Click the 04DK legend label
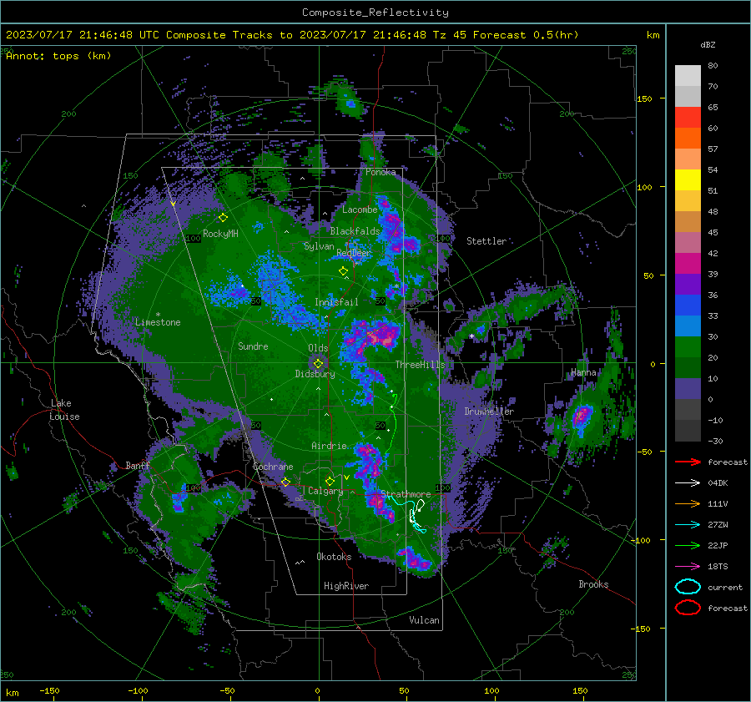 (x=718, y=483)
